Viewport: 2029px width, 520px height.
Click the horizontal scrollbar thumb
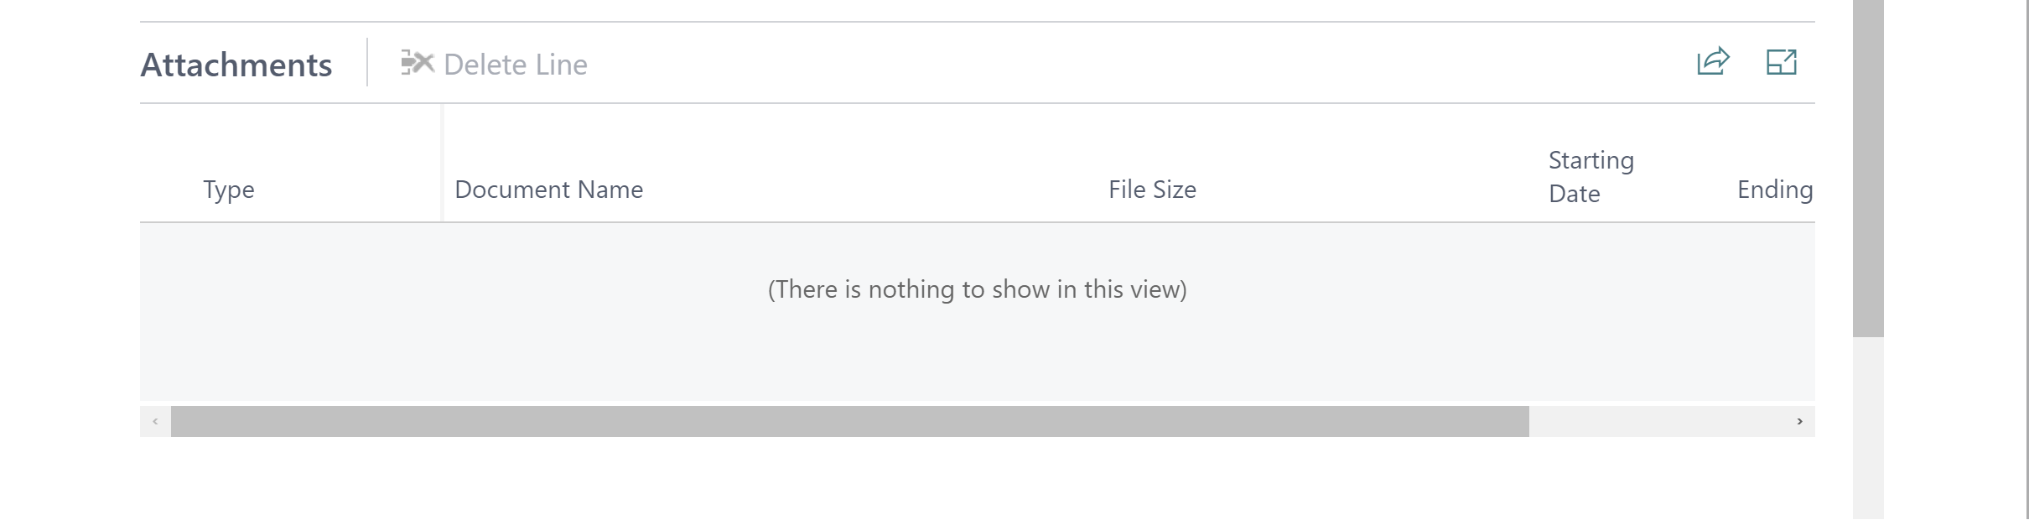pos(848,421)
